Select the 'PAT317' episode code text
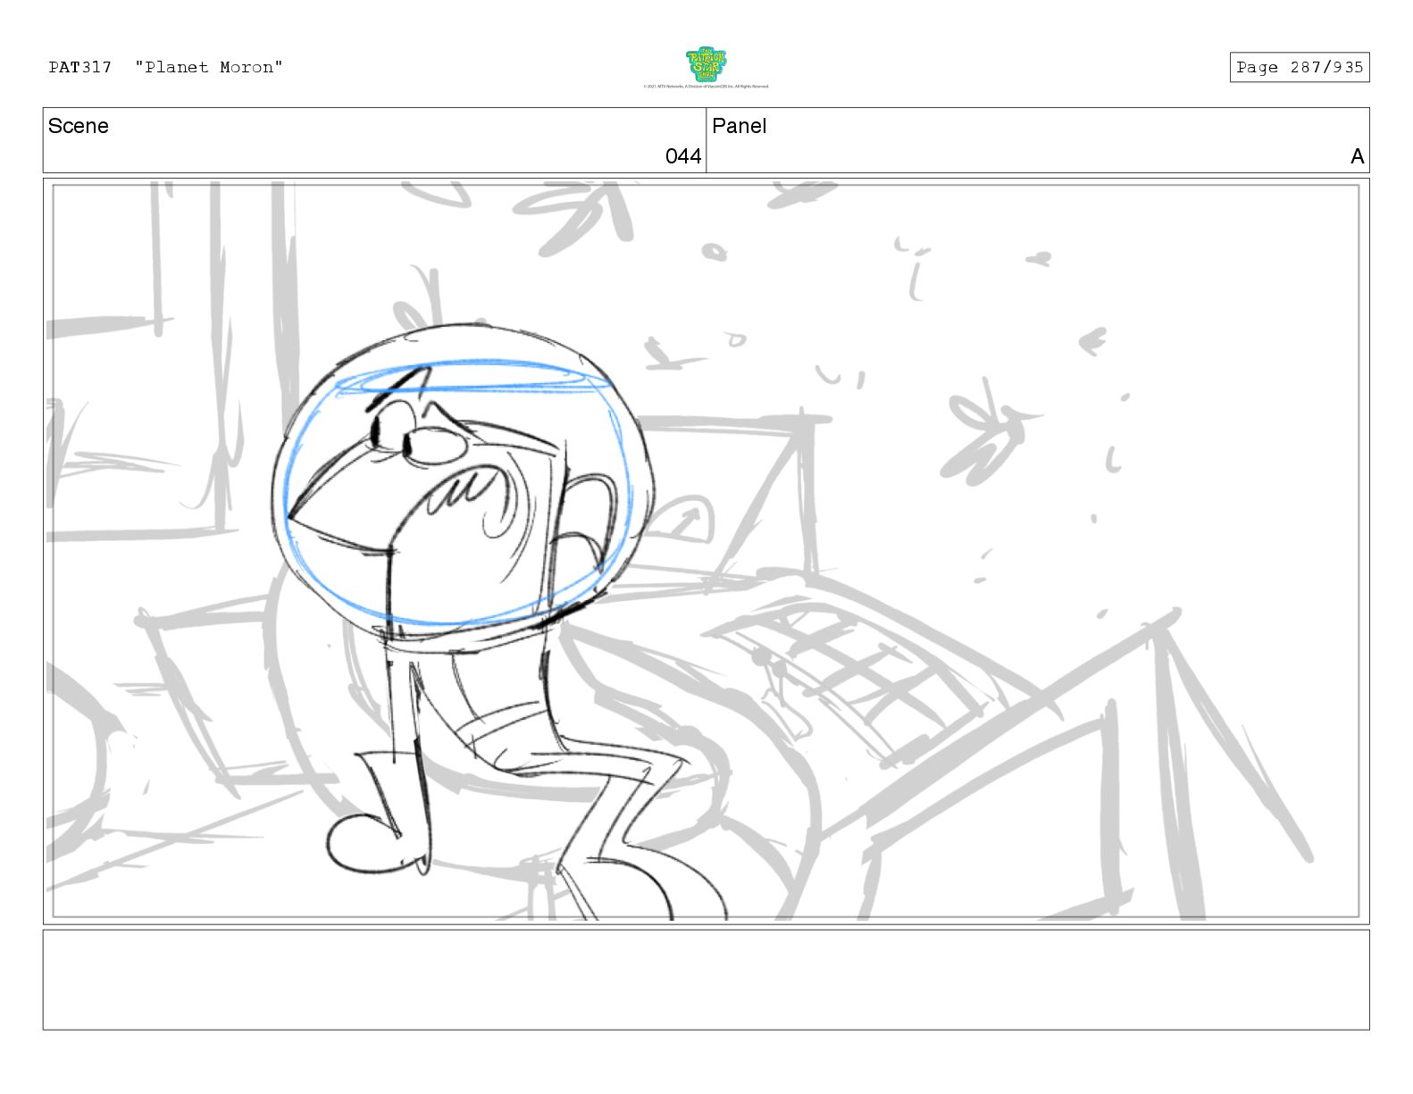The image size is (1413, 1094). click(x=80, y=67)
